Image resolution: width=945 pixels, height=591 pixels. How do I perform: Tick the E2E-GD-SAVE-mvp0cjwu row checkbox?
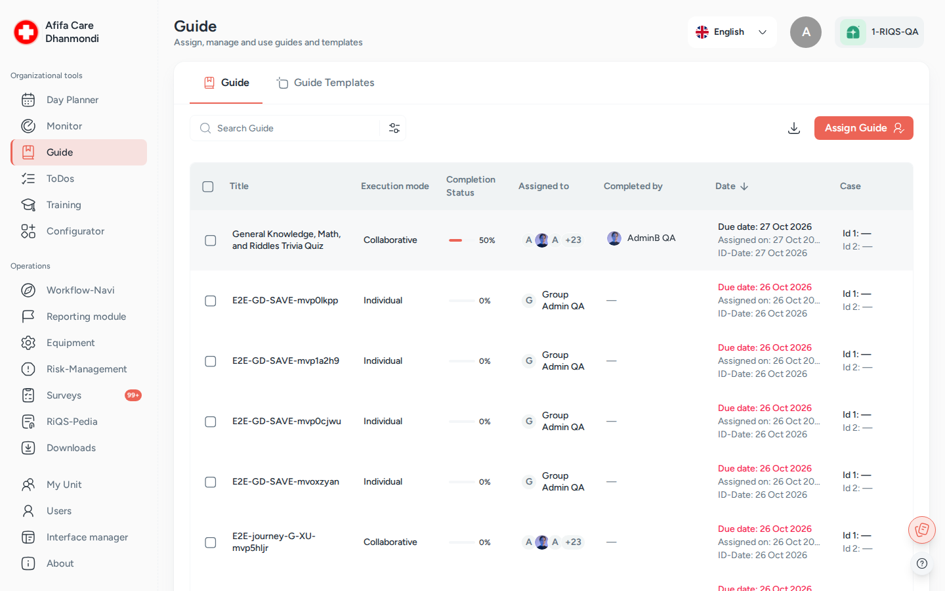click(211, 422)
